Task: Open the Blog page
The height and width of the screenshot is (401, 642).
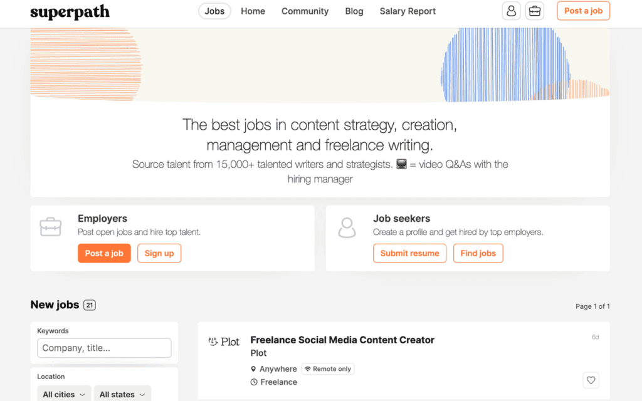Action: tap(354, 11)
